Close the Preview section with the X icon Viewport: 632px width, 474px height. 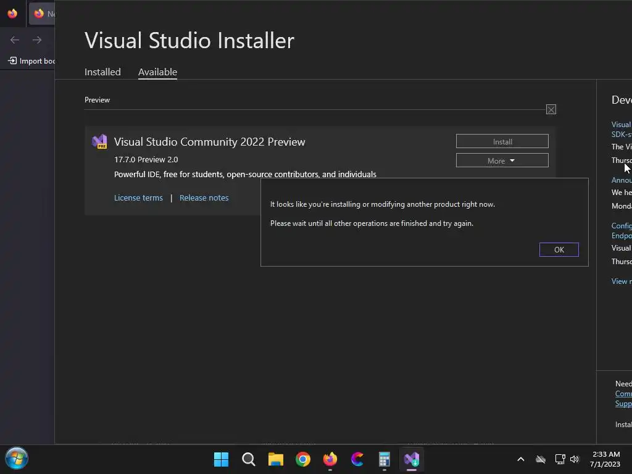pos(551,109)
